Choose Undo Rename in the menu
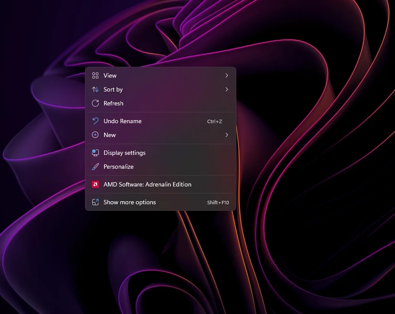Screen dimensions: 395x314 [161, 121]
